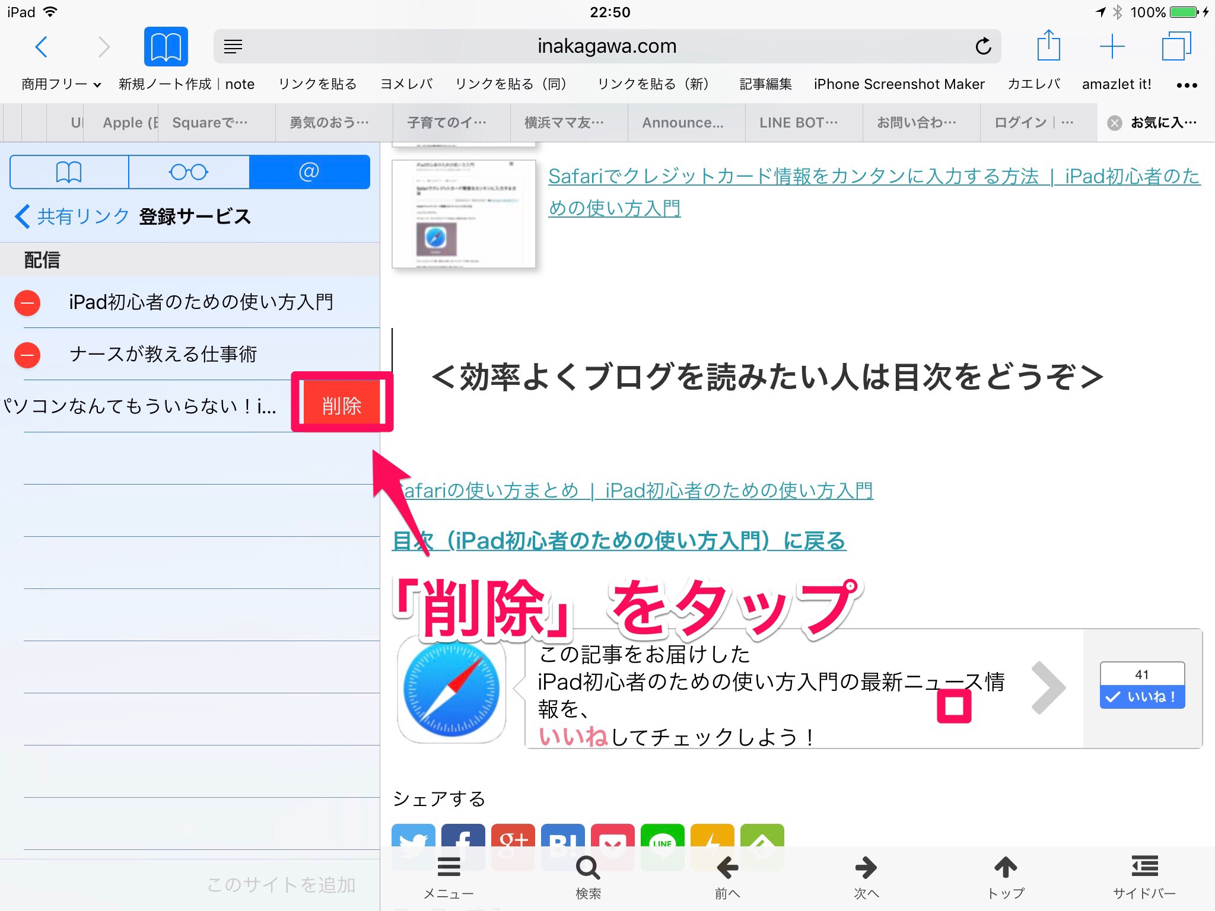Toggle the bookmarks sidebar book icon
Image resolution: width=1215 pixels, height=911 pixels.
coord(166,46)
